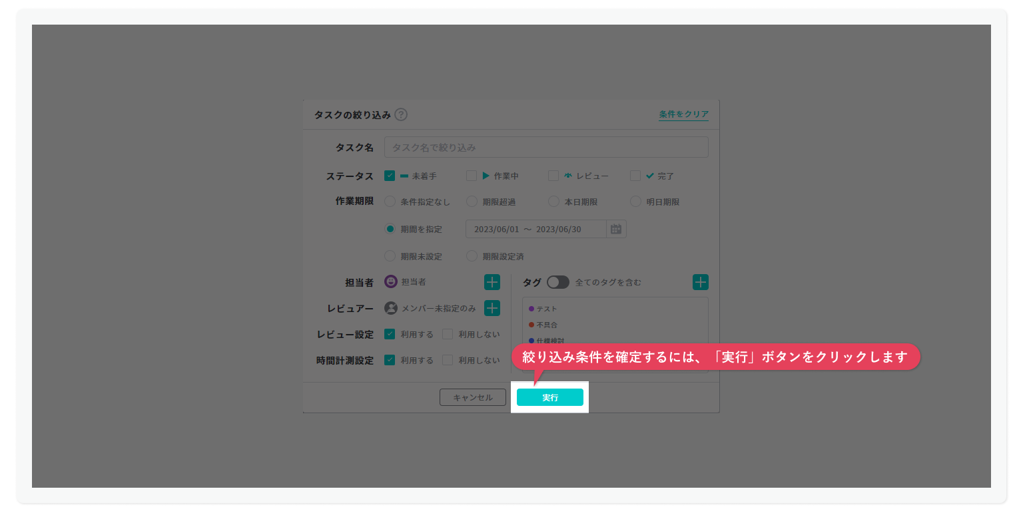Select the 不具合 tag
The image size is (1023, 513).
click(543, 325)
